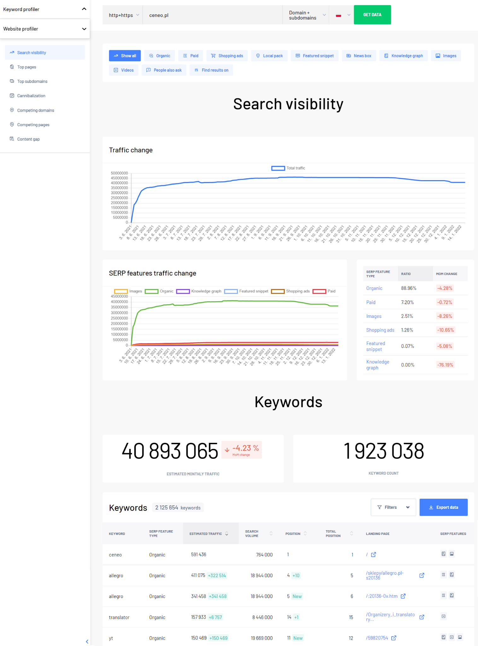
Task: Open the Poland country flag dropdown
Action: [x=342, y=15]
